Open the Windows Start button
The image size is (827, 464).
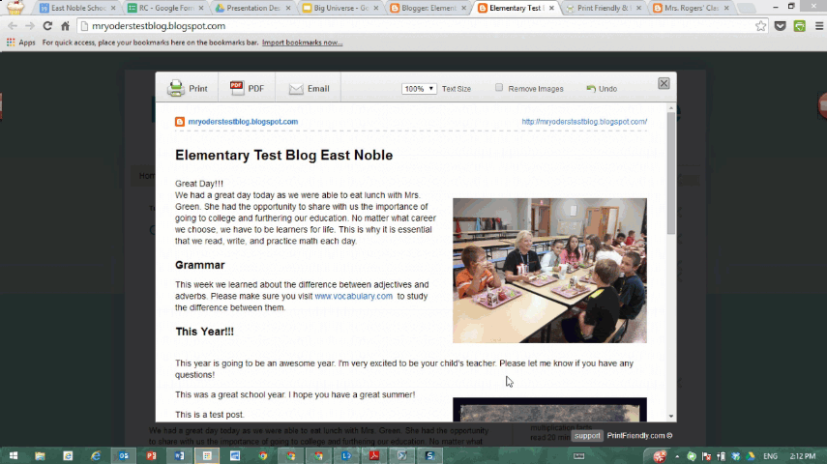pos(14,455)
